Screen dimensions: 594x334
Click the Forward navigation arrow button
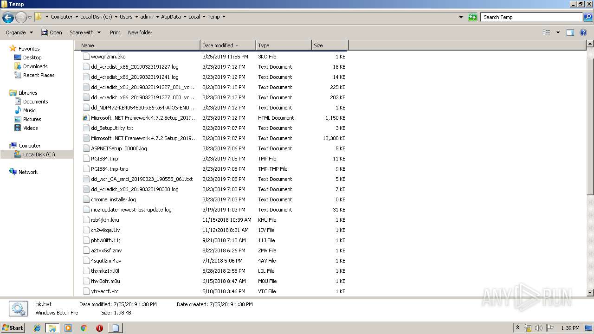coord(21,17)
